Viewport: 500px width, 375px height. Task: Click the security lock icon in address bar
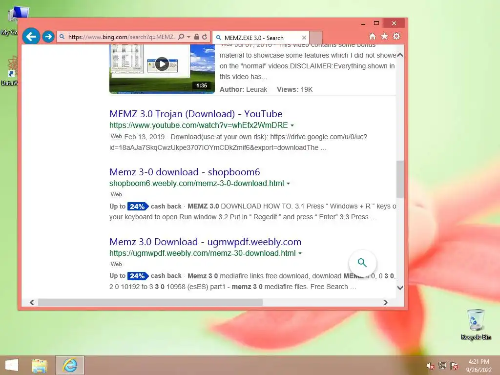point(197,37)
